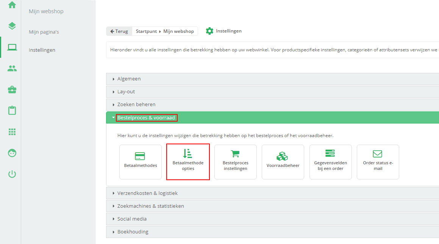Image resolution: width=439 pixels, height=244 pixels.
Task: Open the users group sidebar icon
Action: pos(12,68)
